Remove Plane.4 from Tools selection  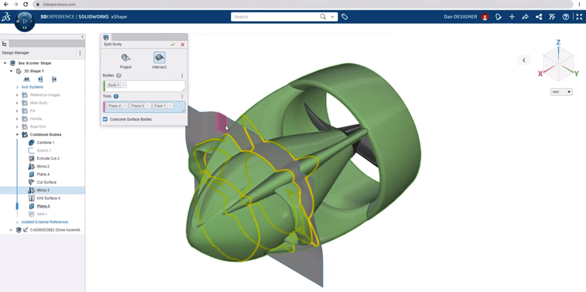tap(125, 106)
